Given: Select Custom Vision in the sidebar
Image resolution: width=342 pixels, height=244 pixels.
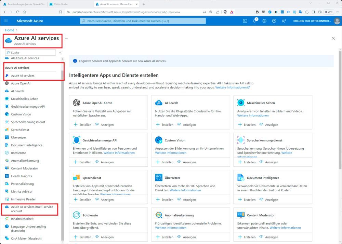Looking at the screenshot, I should coord(21,114).
